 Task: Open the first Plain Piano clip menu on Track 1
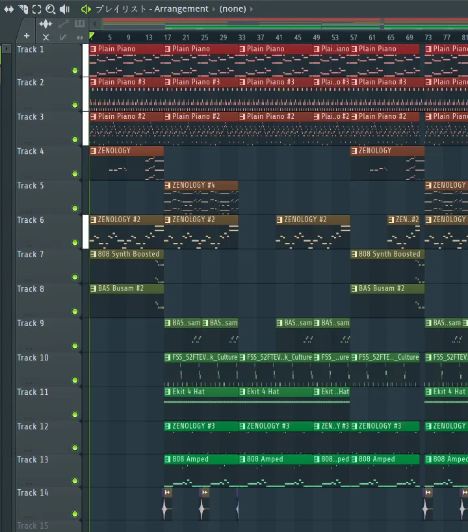pos(93,49)
